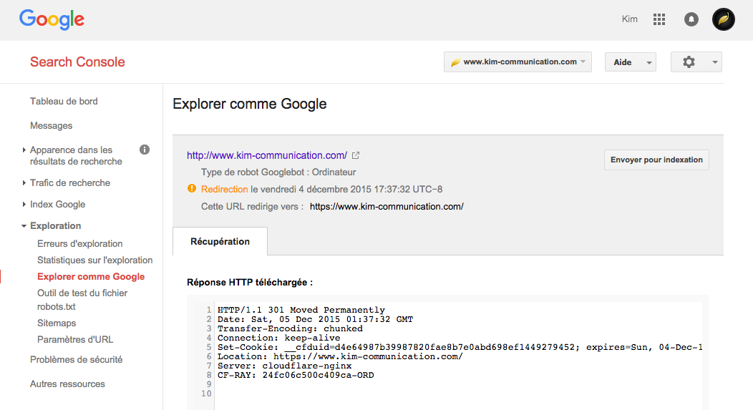Open the Google apps grid icon
This screenshot has height=410, width=753.
659,19
